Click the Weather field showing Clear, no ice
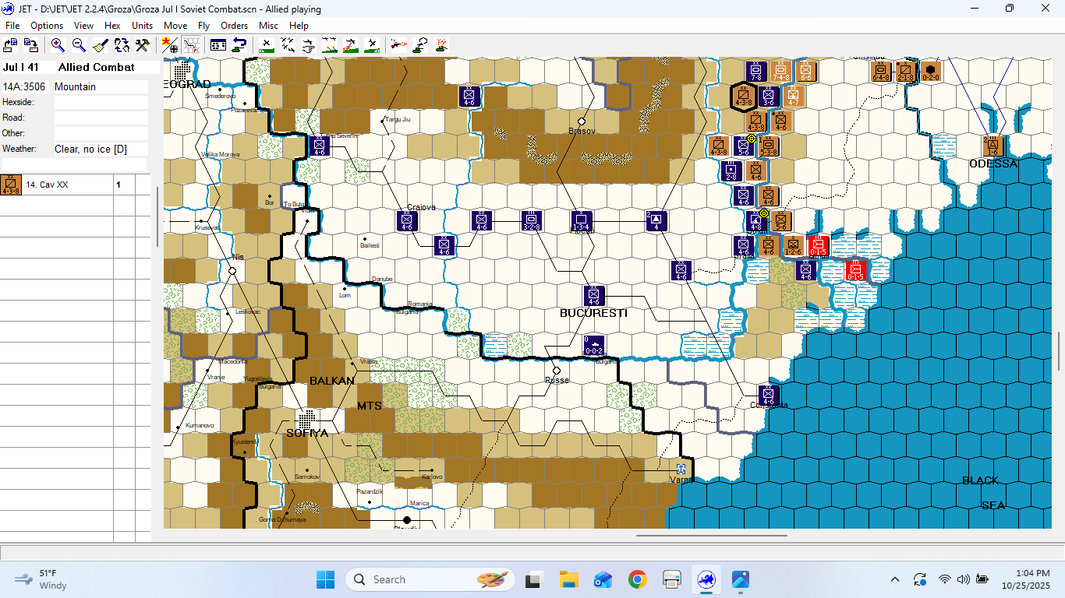 click(x=100, y=149)
